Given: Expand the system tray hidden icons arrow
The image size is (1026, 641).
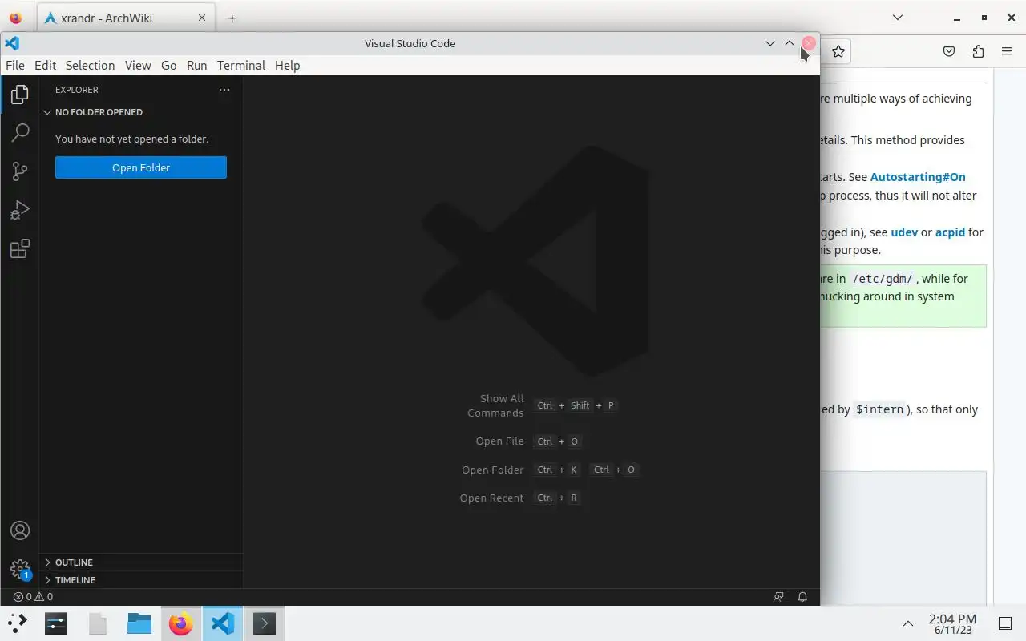Looking at the screenshot, I should pyautogui.click(x=908, y=623).
